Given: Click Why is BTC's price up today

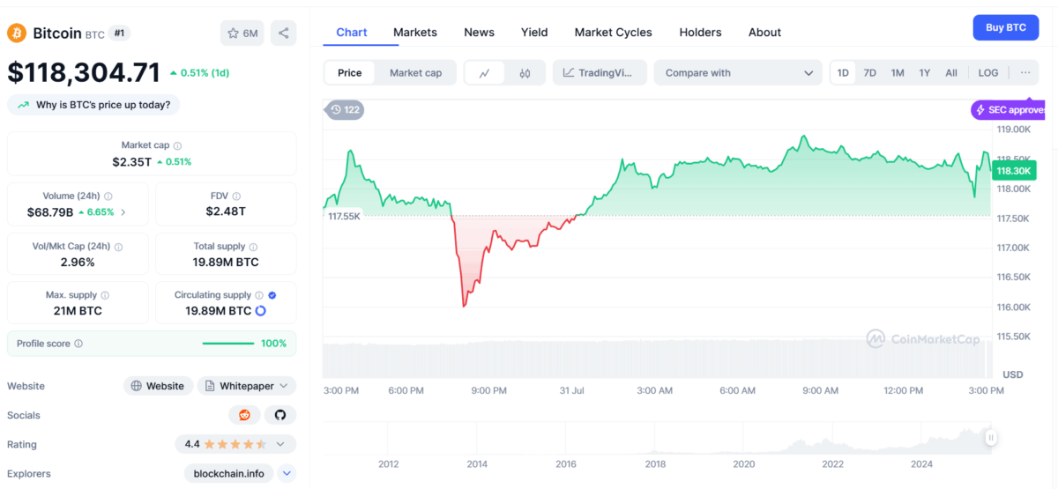Looking at the screenshot, I should coord(93,105).
